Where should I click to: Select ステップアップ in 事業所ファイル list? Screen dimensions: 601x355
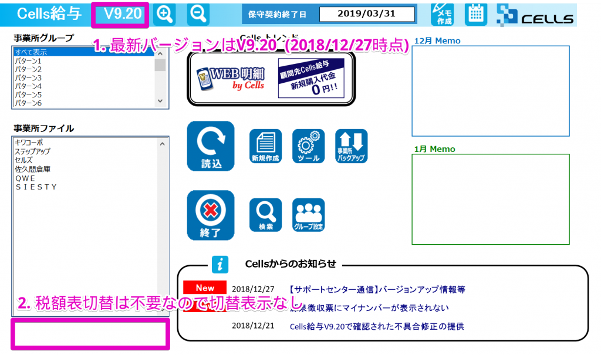point(85,151)
